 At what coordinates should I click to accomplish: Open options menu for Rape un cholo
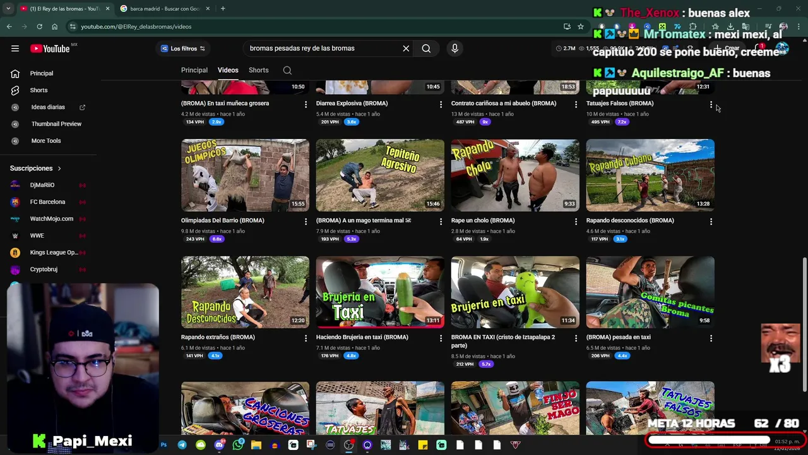pyautogui.click(x=576, y=222)
